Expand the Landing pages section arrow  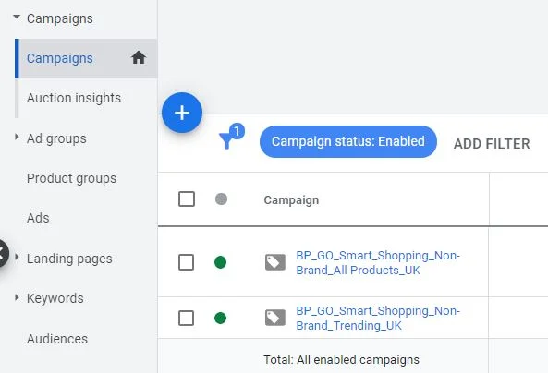point(17,257)
